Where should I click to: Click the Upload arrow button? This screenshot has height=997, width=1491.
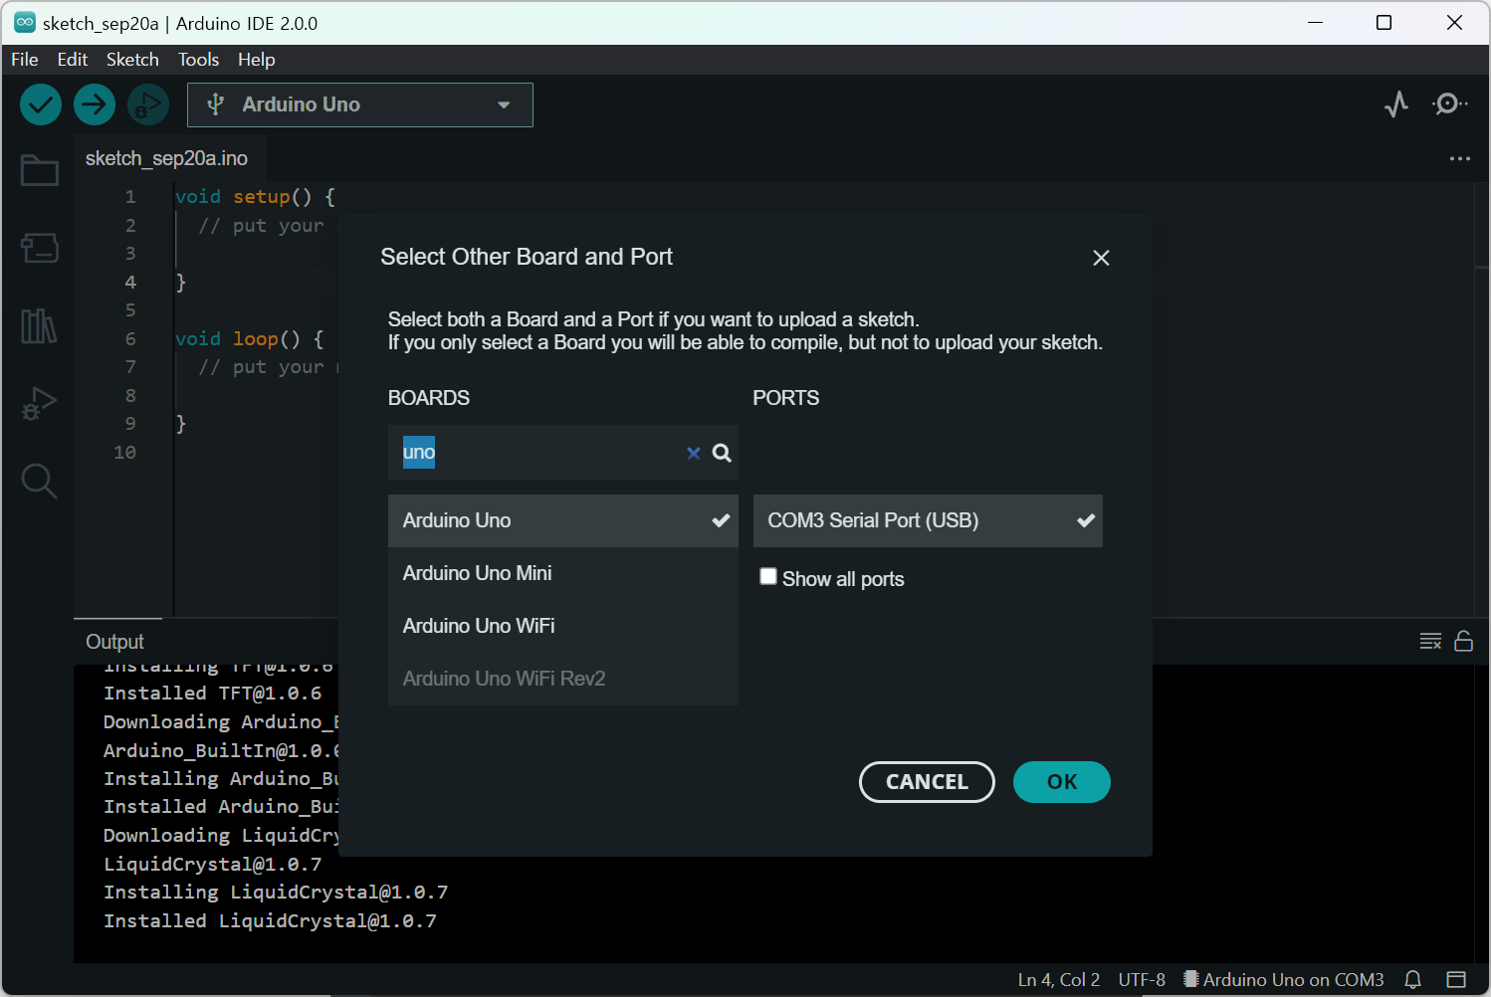coord(95,104)
